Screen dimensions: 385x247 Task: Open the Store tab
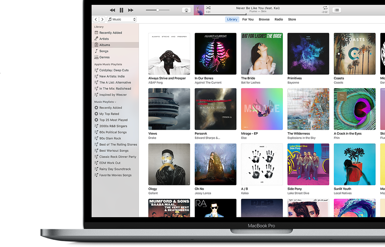pyautogui.click(x=292, y=20)
